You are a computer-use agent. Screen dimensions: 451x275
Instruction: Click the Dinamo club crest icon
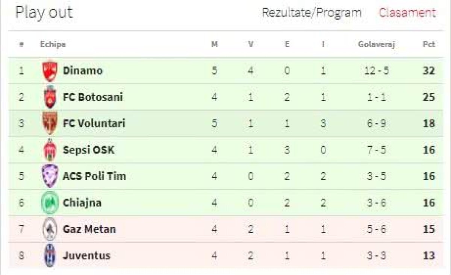click(50, 71)
